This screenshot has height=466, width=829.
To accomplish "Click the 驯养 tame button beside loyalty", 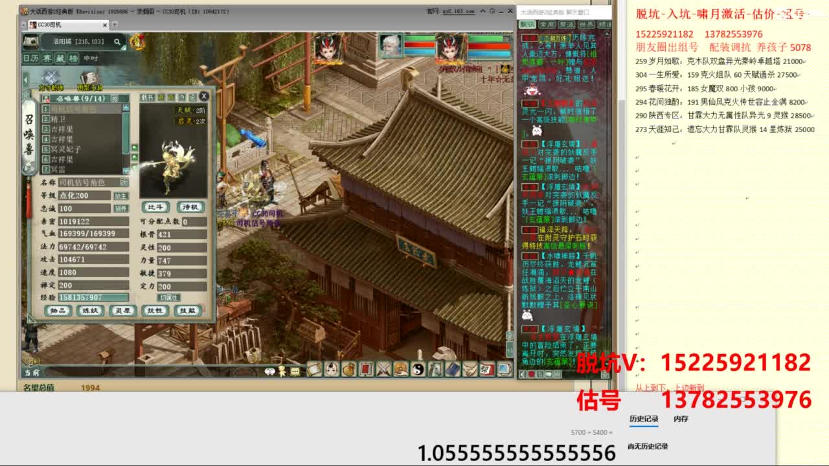I will click(121, 208).
